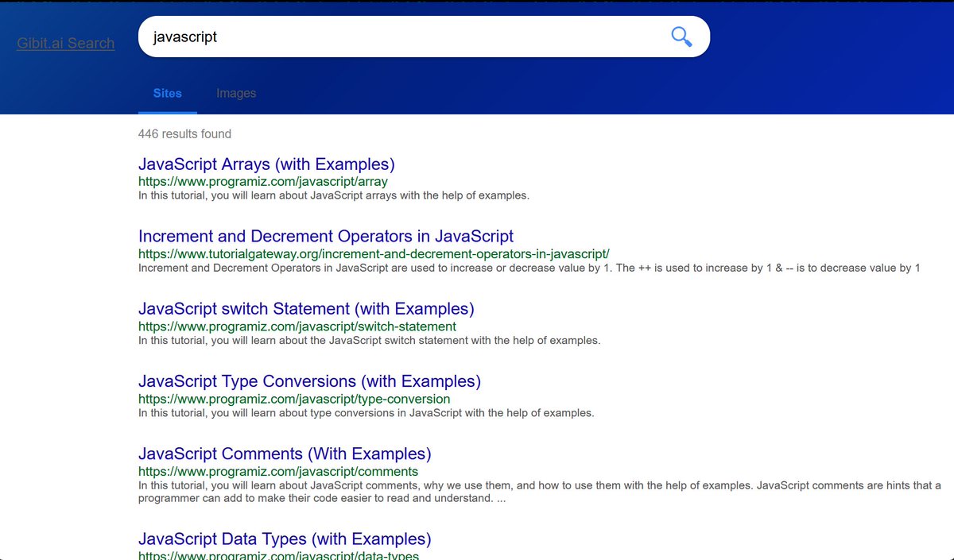Switch to the Images tab
Viewport: 954px width, 560px height.
(x=235, y=93)
